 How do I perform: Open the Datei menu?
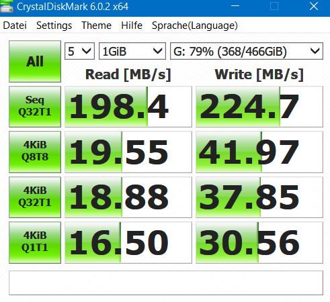[15, 26]
